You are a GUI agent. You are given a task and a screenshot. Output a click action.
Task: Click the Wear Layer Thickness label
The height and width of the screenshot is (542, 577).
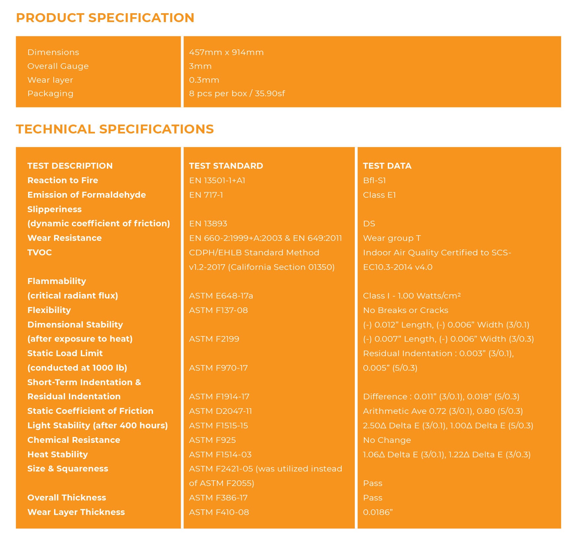point(76,512)
